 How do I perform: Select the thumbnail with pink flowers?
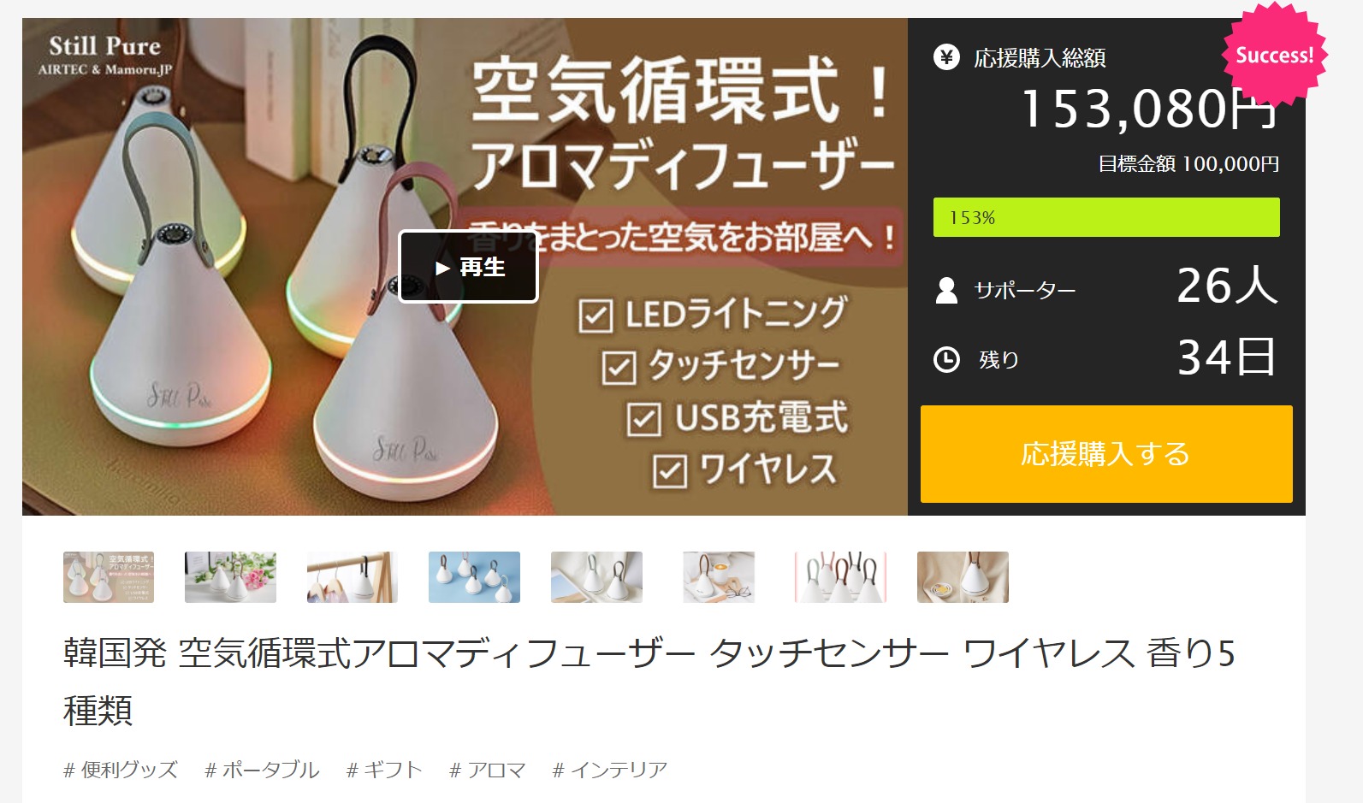click(230, 577)
